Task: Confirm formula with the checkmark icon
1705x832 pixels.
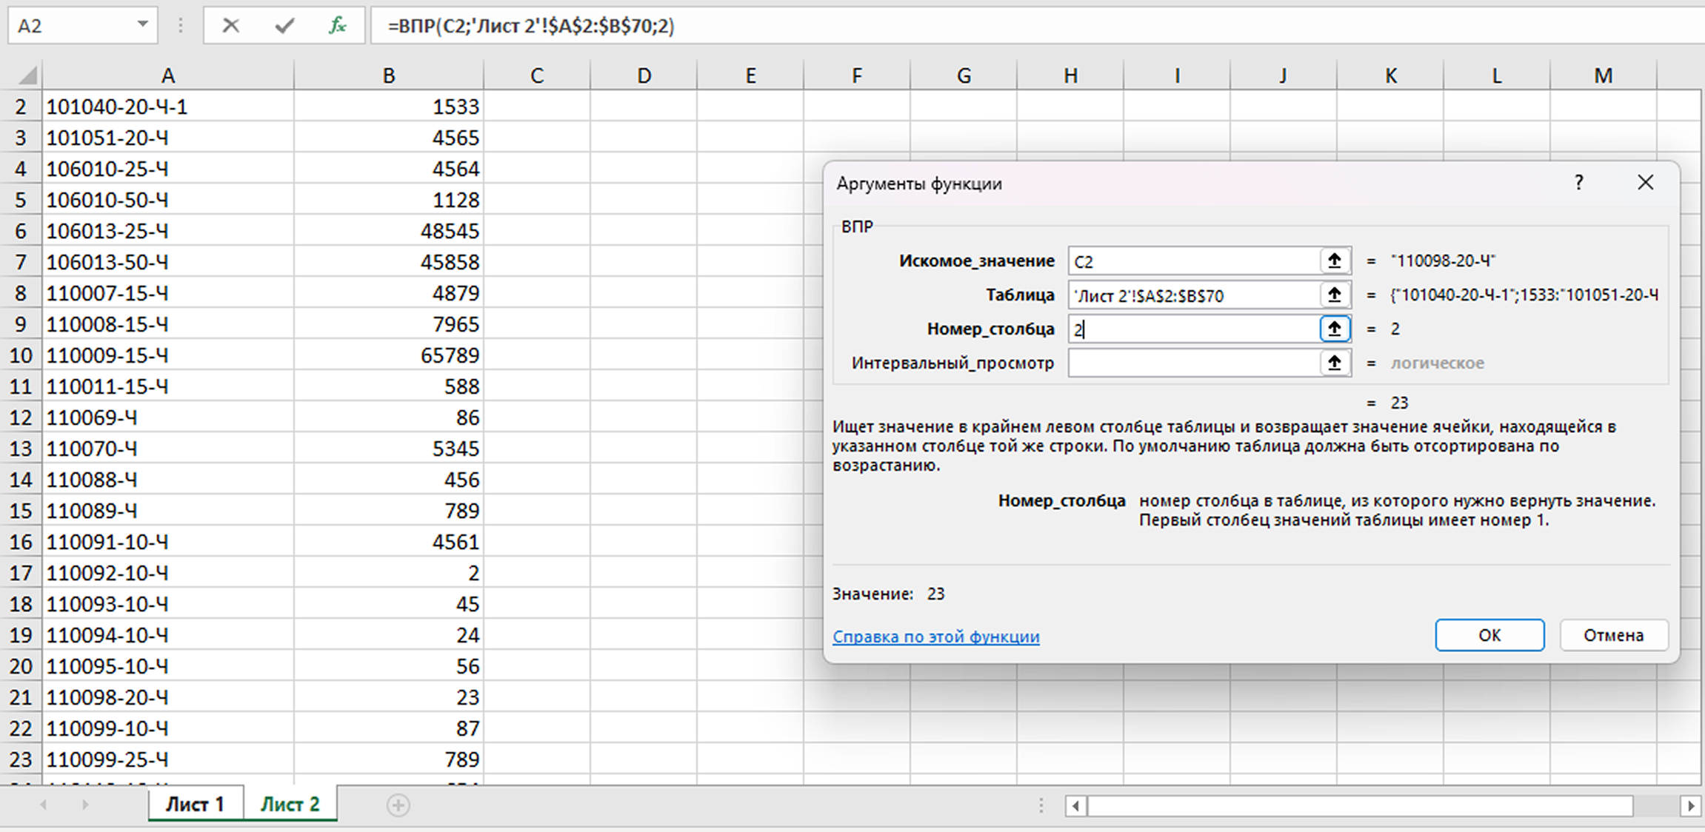Action: pyautogui.click(x=284, y=26)
